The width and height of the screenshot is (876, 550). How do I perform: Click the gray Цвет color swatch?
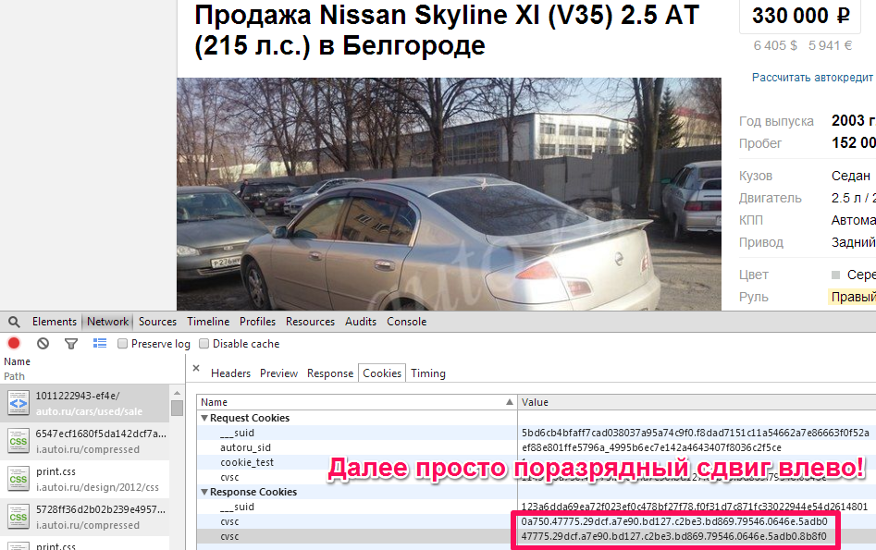836,275
